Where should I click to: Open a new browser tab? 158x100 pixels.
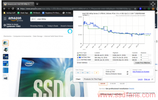click(x=37, y=4)
